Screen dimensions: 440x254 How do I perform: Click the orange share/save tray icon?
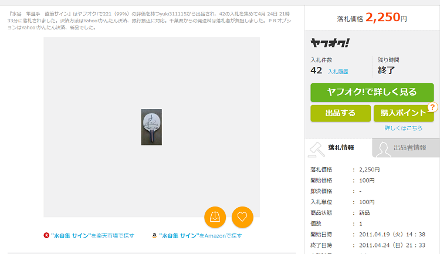215,217
